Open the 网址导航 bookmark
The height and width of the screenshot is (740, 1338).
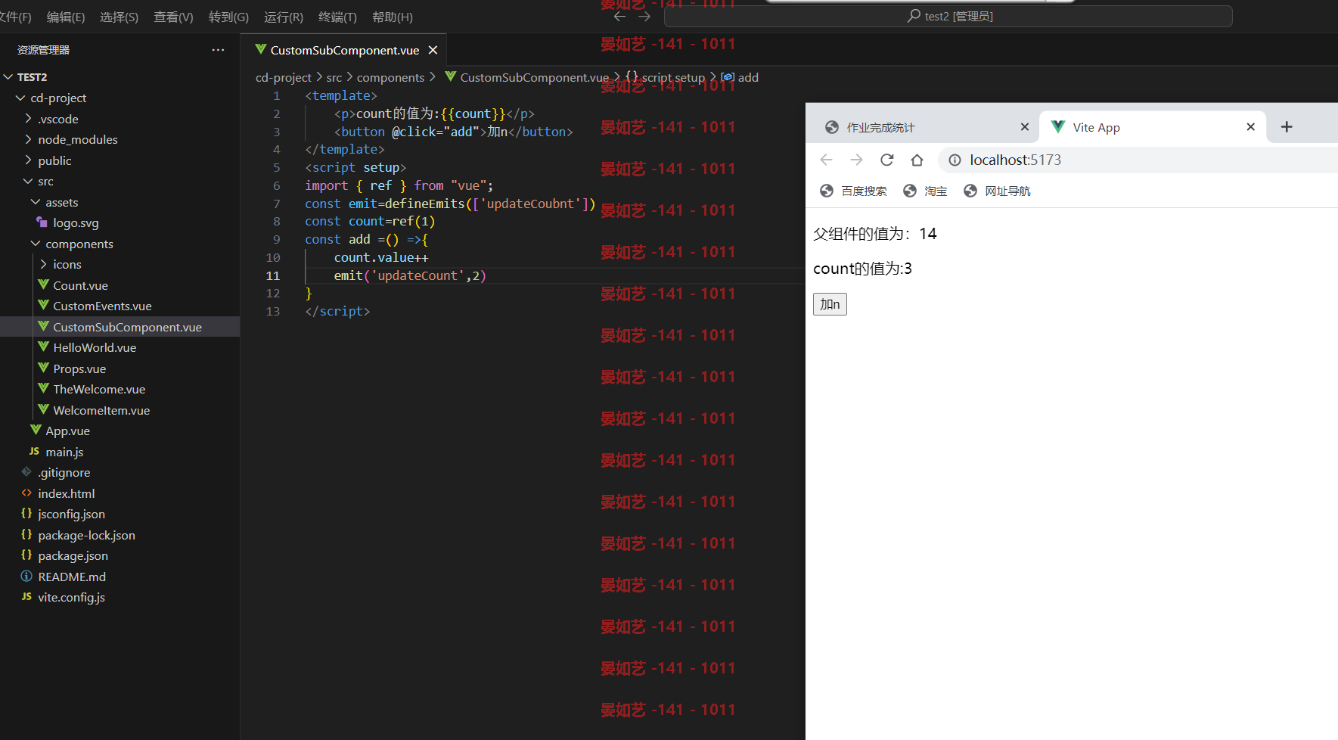pyautogui.click(x=997, y=191)
